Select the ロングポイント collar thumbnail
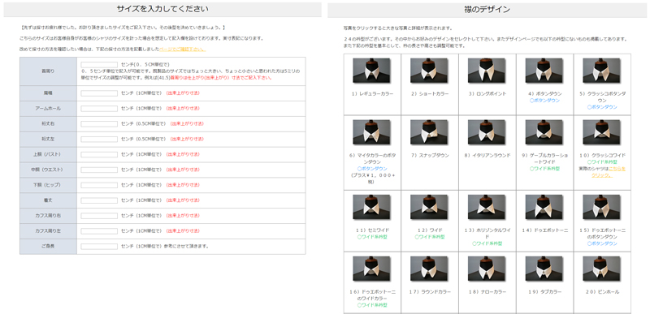This screenshot has height=314, width=650. point(487,70)
